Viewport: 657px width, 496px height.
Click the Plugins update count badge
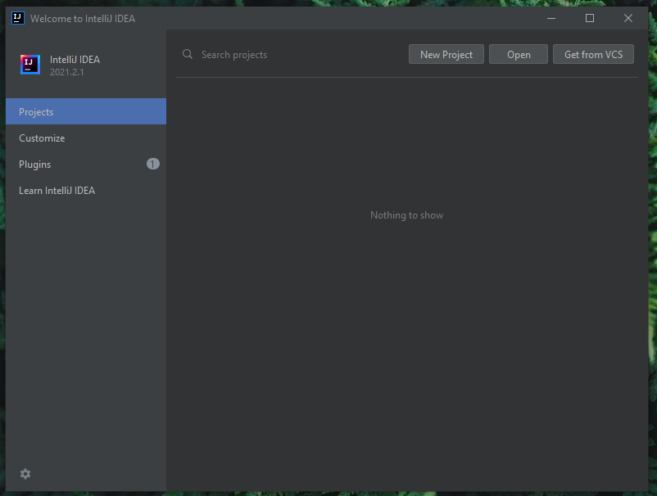(153, 164)
